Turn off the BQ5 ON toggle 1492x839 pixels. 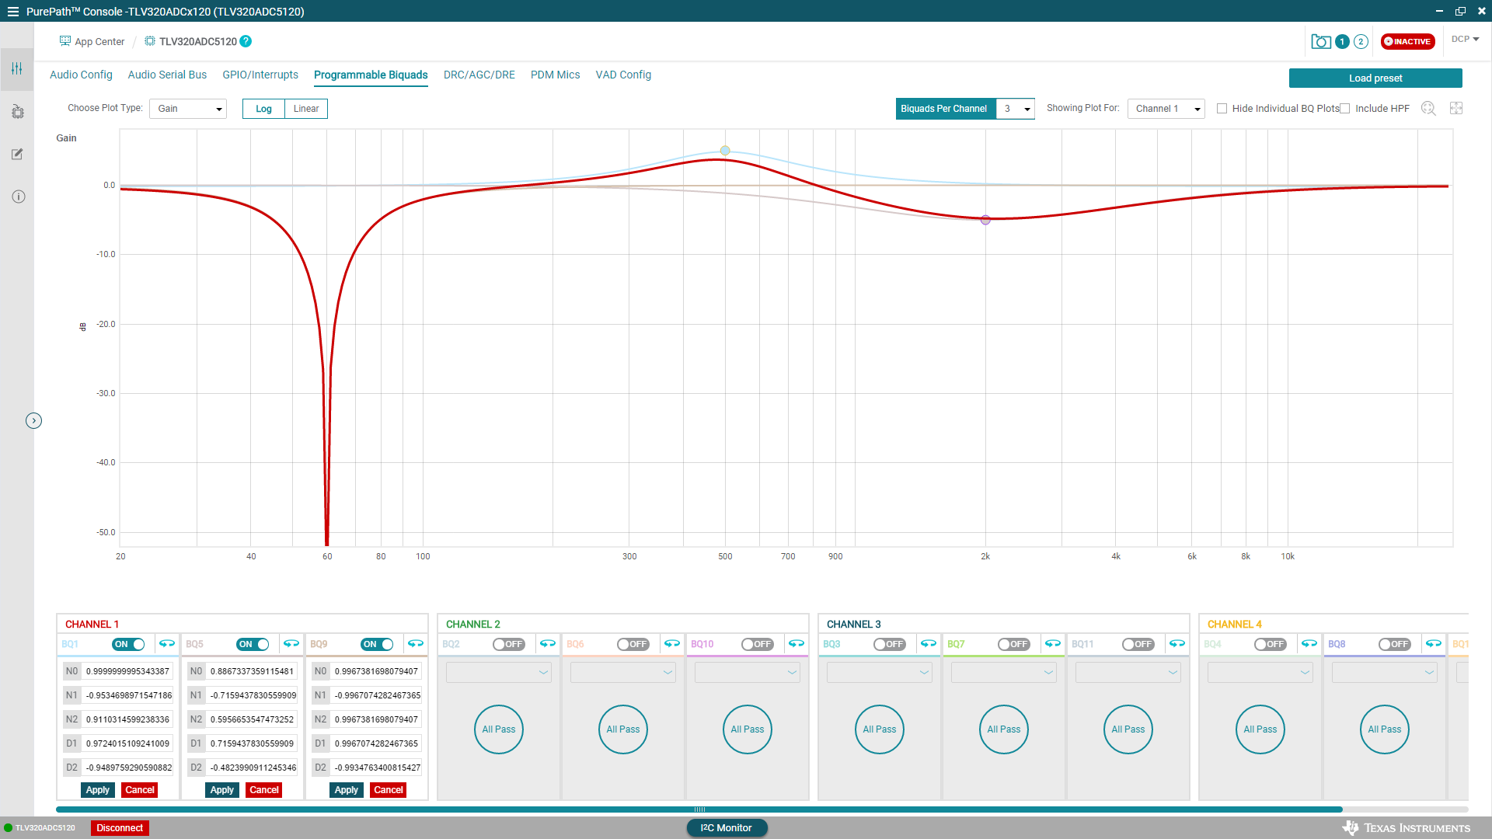tap(253, 644)
